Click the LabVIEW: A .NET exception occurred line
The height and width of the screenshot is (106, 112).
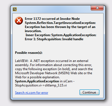coord(52,61)
